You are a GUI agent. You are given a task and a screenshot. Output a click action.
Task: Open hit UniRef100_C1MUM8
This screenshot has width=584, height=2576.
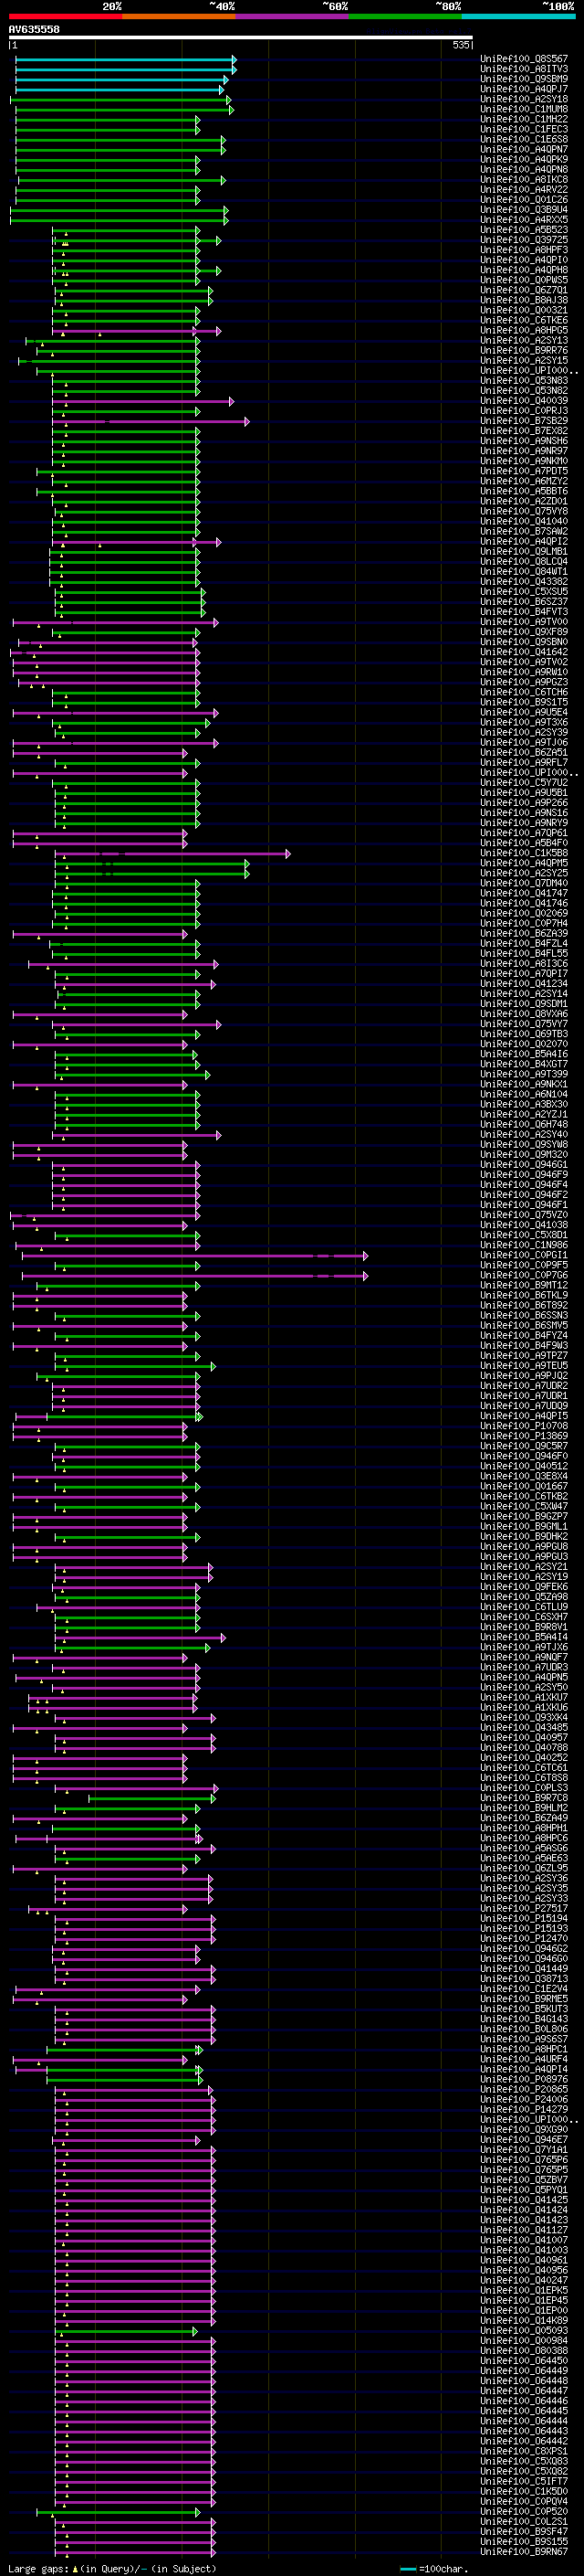pos(524,109)
